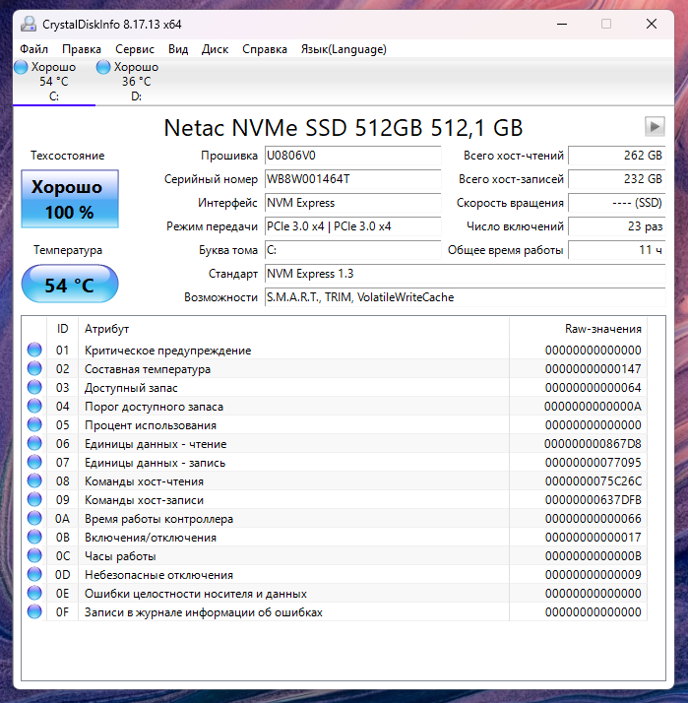Click status orb for Включения/отключения row
Viewport: 688px width, 703px height.
coord(34,538)
